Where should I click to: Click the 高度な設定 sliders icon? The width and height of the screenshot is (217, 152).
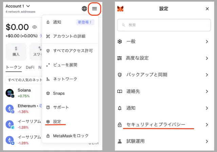tap(120, 58)
